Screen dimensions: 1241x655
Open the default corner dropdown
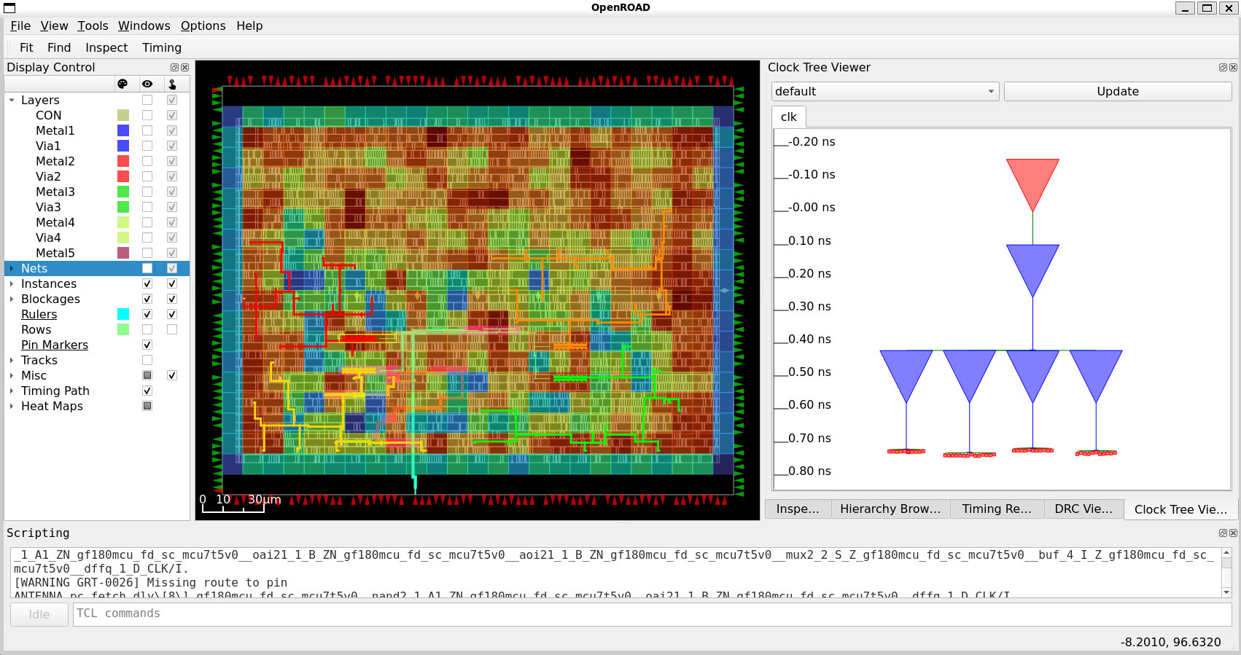tap(884, 91)
